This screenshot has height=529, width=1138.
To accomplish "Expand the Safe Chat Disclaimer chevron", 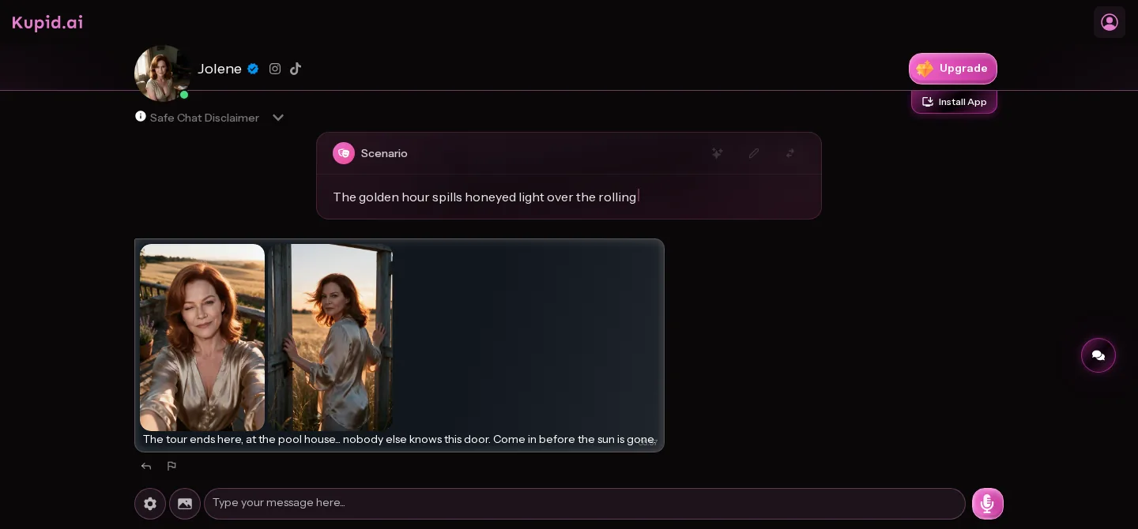I will (278, 118).
